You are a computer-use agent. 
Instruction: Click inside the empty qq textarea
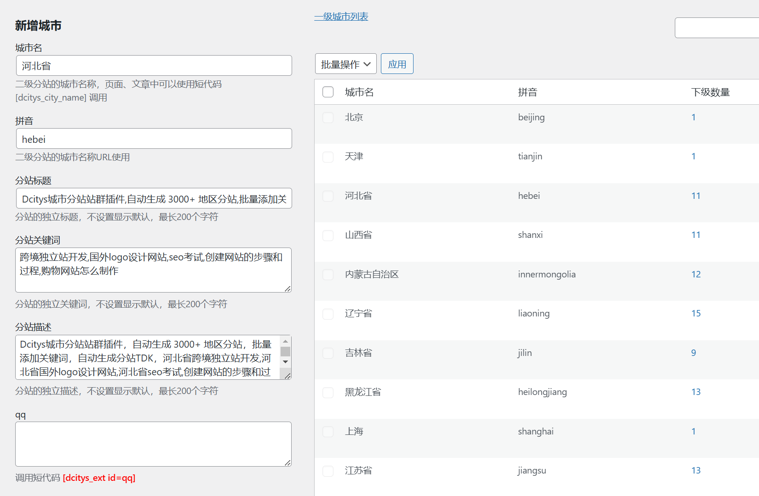153,444
